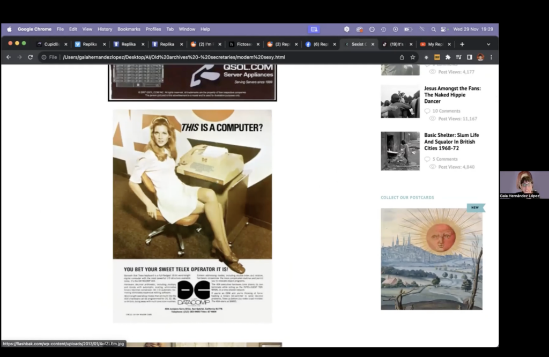Screen dimensions: 549x357
Task: Click the Basic Shelter slum article thumbnail
Action: (400, 151)
